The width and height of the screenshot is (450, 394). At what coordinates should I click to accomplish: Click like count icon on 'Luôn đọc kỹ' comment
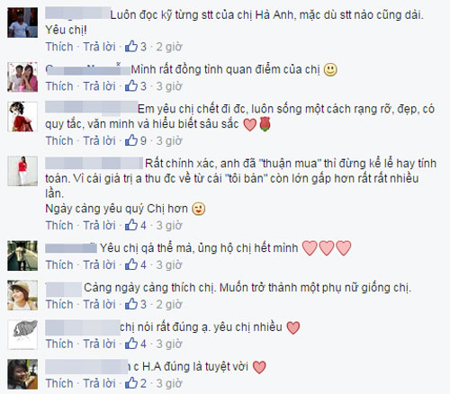[x=131, y=46]
